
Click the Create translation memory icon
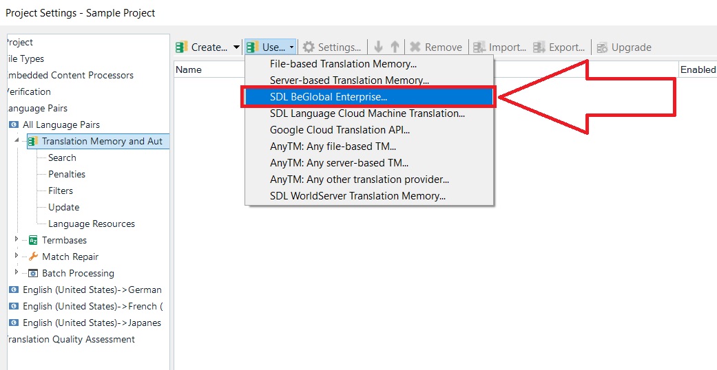(x=182, y=47)
